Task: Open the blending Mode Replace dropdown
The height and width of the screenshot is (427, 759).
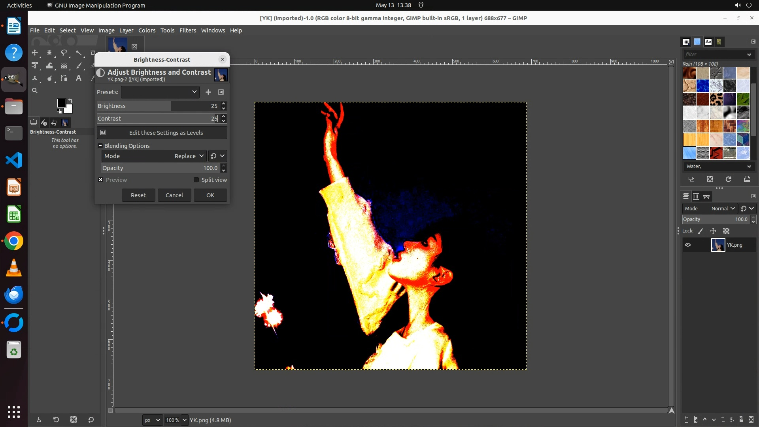Action: point(154,156)
